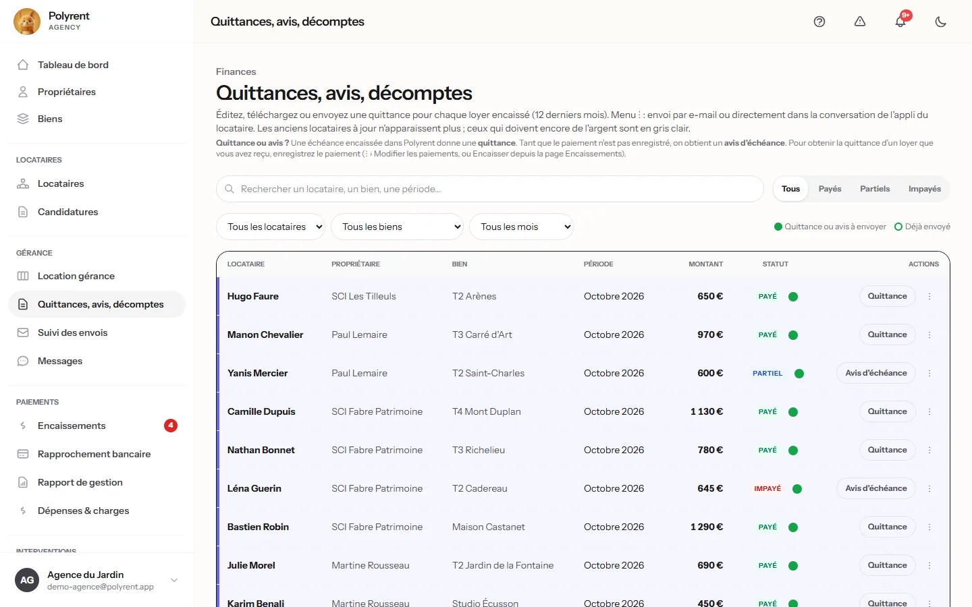
Task: Open the three-dot menu for Léna Guerin
Action: pyautogui.click(x=929, y=488)
